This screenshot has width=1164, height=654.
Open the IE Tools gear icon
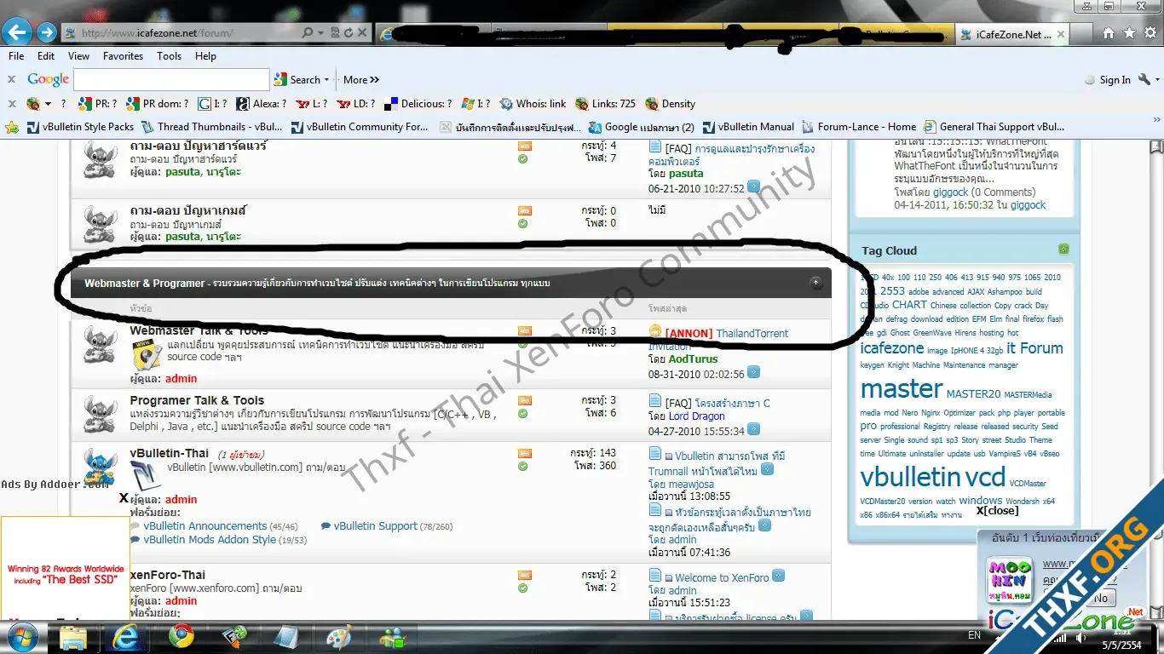click(x=1150, y=33)
